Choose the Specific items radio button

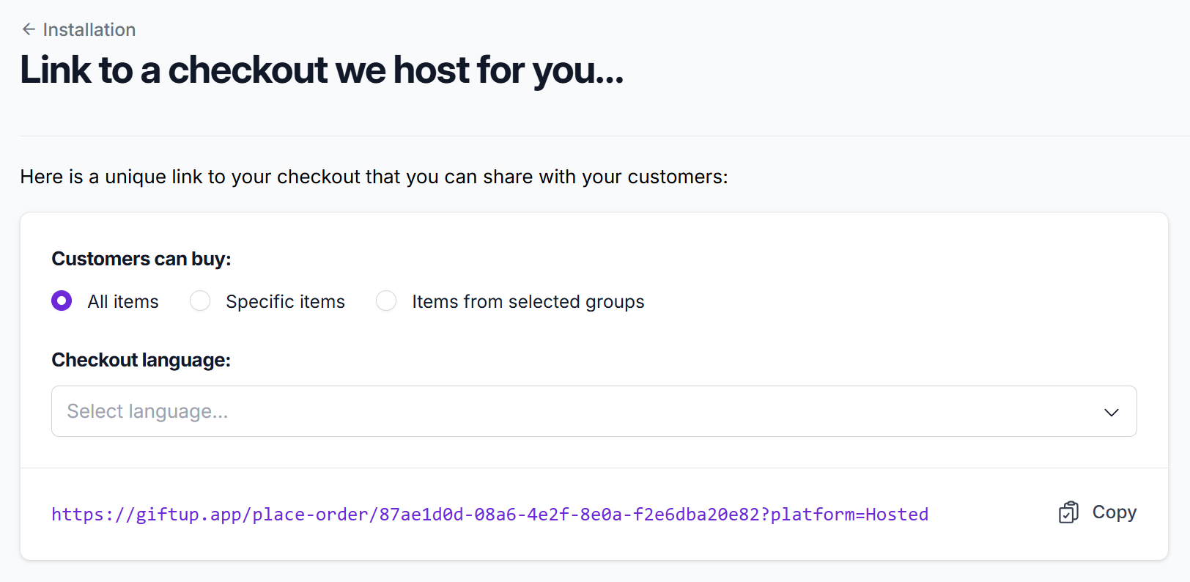200,301
